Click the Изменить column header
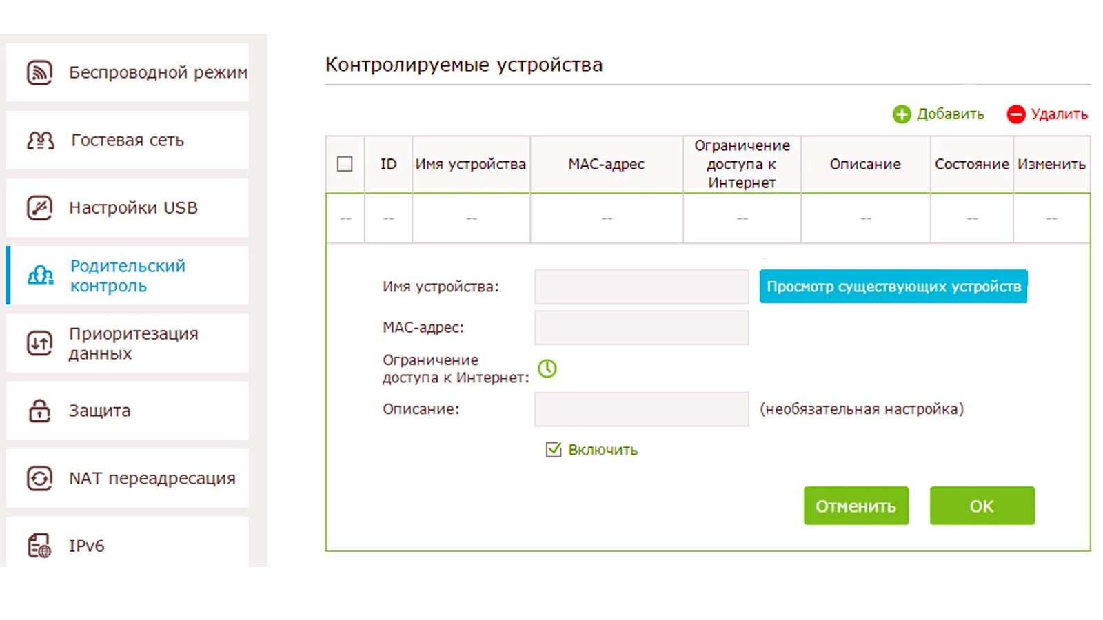Image resolution: width=1103 pixels, height=620 pixels. tap(1051, 164)
